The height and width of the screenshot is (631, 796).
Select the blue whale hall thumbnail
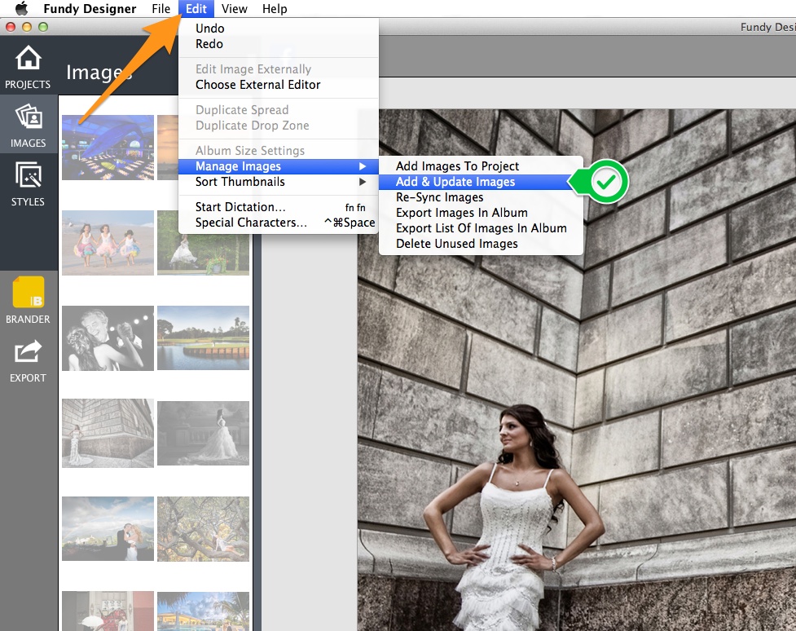108,148
